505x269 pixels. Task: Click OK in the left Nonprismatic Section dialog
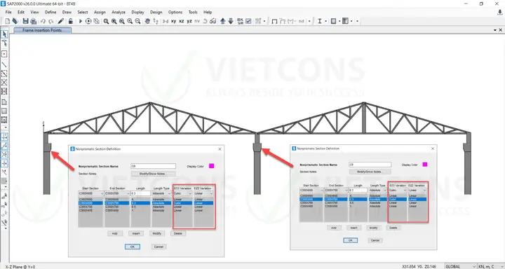point(133,247)
